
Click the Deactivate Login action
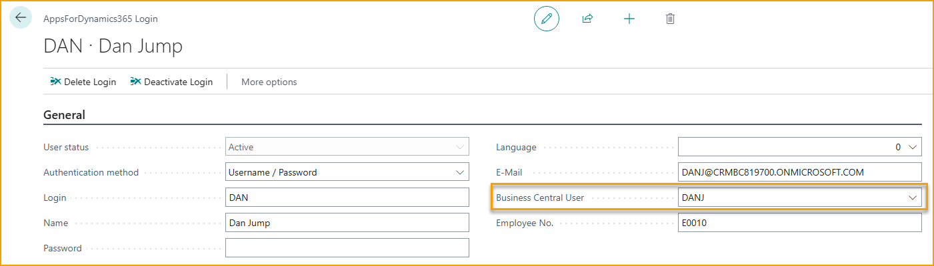point(171,82)
